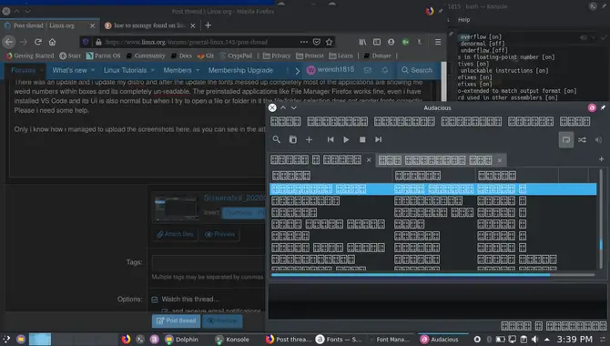Click the Audacious playlist vertical scrollbar
The height and width of the screenshot is (346, 610).
(x=601, y=219)
